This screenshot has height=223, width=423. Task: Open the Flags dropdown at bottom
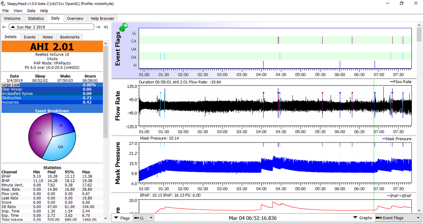coord(122,218)
